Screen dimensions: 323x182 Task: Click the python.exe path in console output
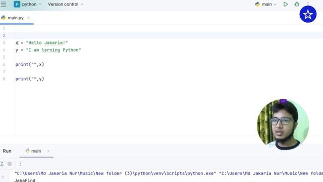115,173
